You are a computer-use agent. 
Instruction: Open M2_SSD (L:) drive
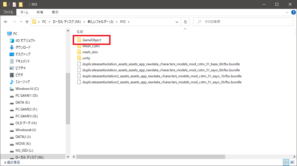click(22, 151)
